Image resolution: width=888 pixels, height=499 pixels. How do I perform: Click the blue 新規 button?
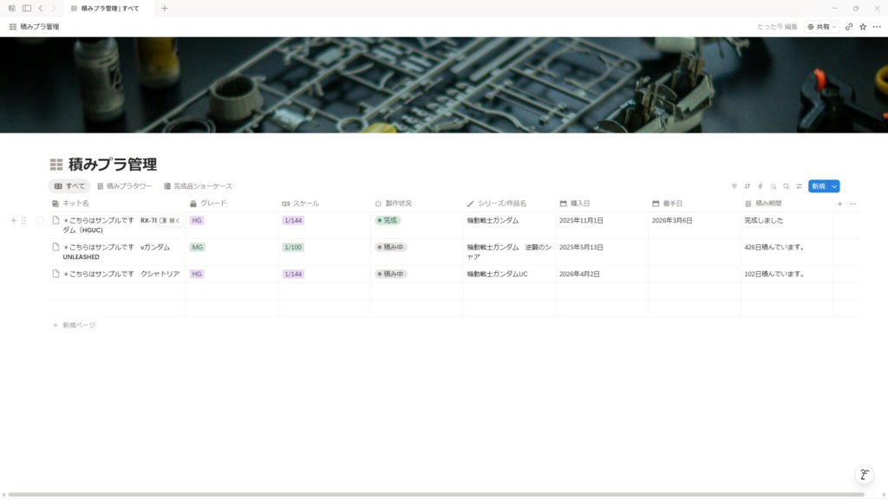pyautogui.click(x=819, y=186)
